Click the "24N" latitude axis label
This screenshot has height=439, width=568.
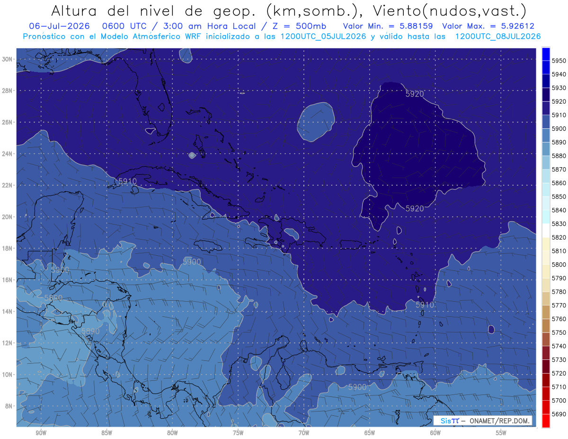tap(8, 154)
